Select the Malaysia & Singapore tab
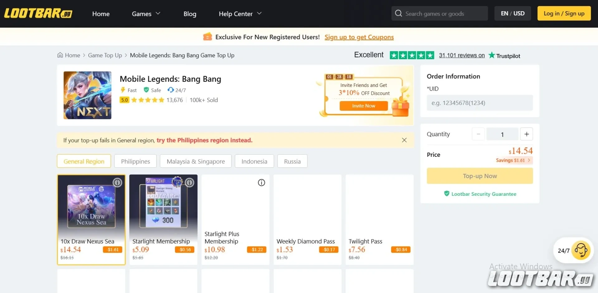This screenshot has width=598, height=293. [196, 161]
